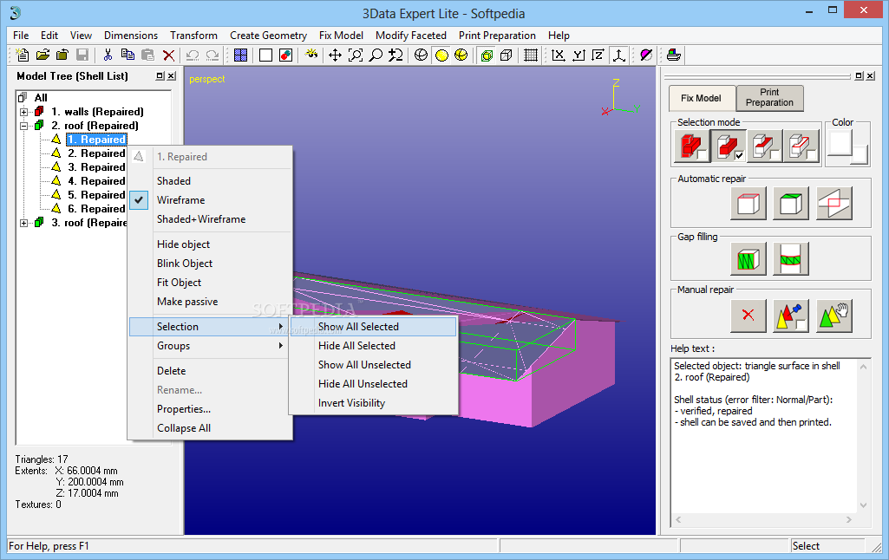Open the Transform menu
889x560 pixels.
point(194,36)
